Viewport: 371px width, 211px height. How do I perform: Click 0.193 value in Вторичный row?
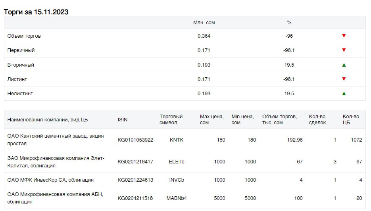[204, 65]
